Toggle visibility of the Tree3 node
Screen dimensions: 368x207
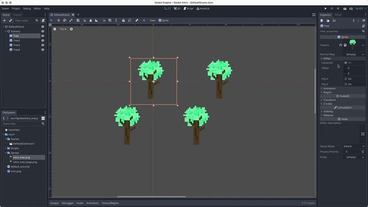[43, 45]
